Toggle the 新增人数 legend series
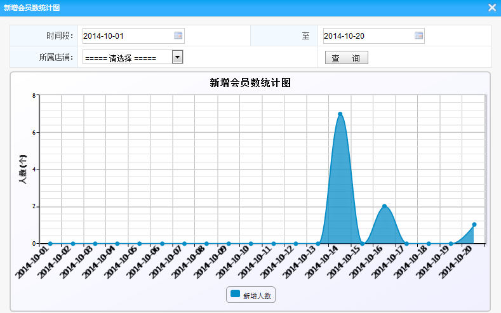This screenshot has width=501, height=313. [251, 295]
